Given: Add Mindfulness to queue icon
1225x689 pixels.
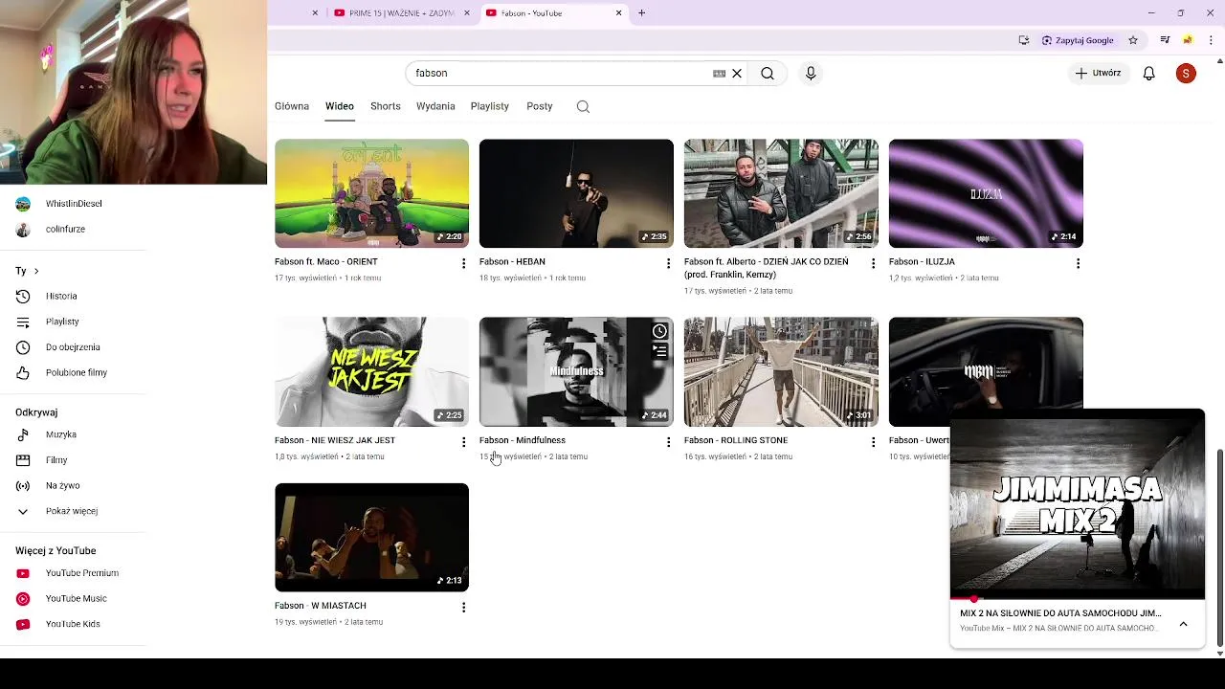Looking at the screenshot, I should pyautogui.click(x=659, y=351).
